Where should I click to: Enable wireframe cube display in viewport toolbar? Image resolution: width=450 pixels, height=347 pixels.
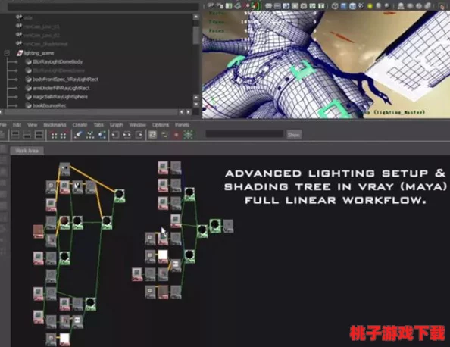335,5
